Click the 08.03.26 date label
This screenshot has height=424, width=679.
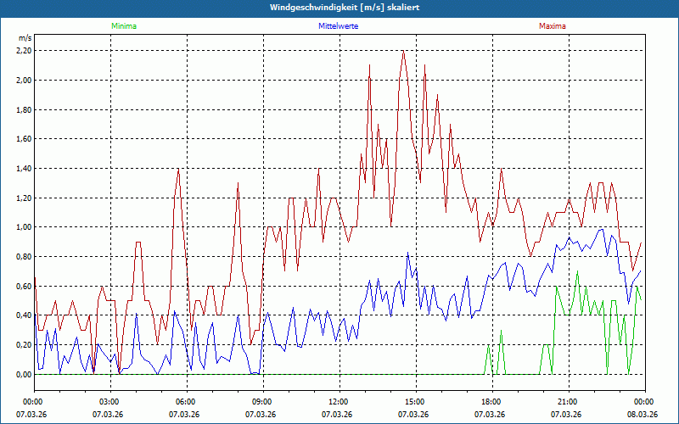(643, 415)
